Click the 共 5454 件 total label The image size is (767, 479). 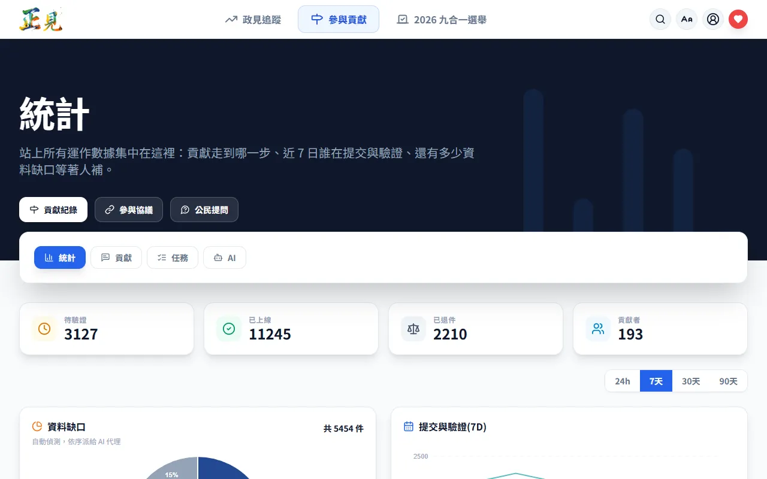click(x=343, y=428)
